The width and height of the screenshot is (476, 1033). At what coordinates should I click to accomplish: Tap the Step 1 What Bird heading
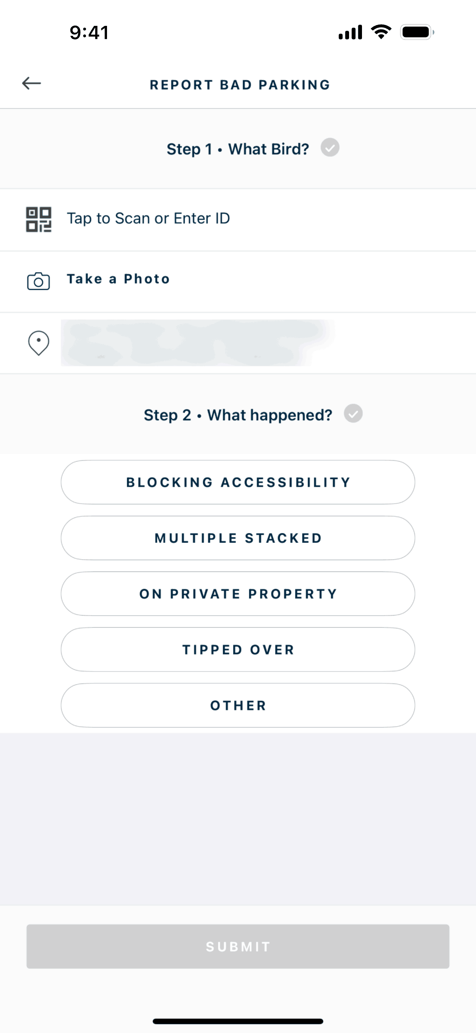(x=238, y=149)
